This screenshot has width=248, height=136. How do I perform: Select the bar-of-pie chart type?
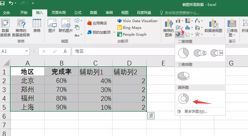(217, 53)
